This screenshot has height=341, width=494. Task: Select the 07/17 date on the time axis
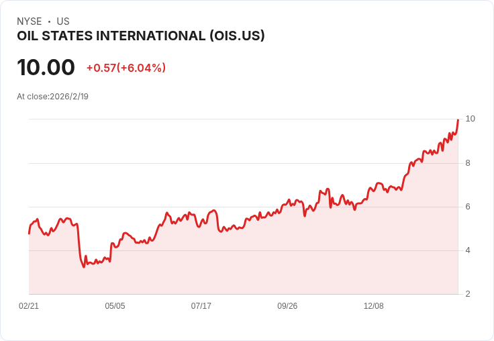pyautogui.click(x=201, y=306)
